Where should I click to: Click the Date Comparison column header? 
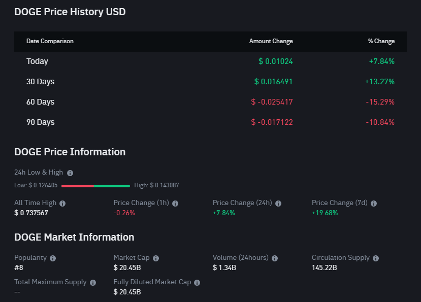point(50,42)
